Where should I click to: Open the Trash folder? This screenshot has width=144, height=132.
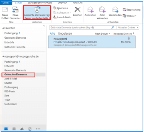pos(7,100)
